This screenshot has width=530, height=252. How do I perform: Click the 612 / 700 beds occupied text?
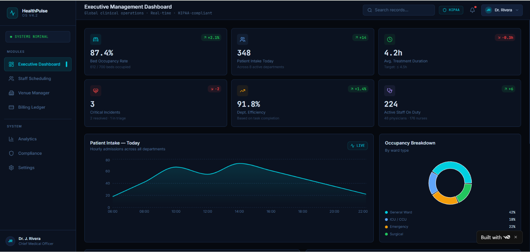(x=110, y=67)
